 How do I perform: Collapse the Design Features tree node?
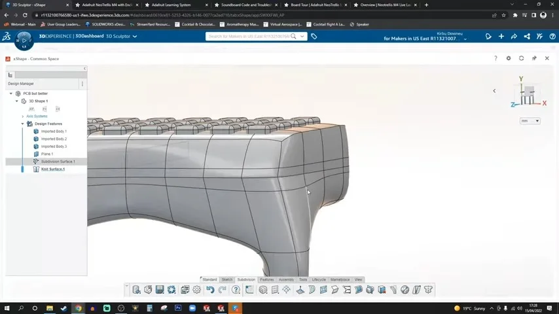coord(22,124)
